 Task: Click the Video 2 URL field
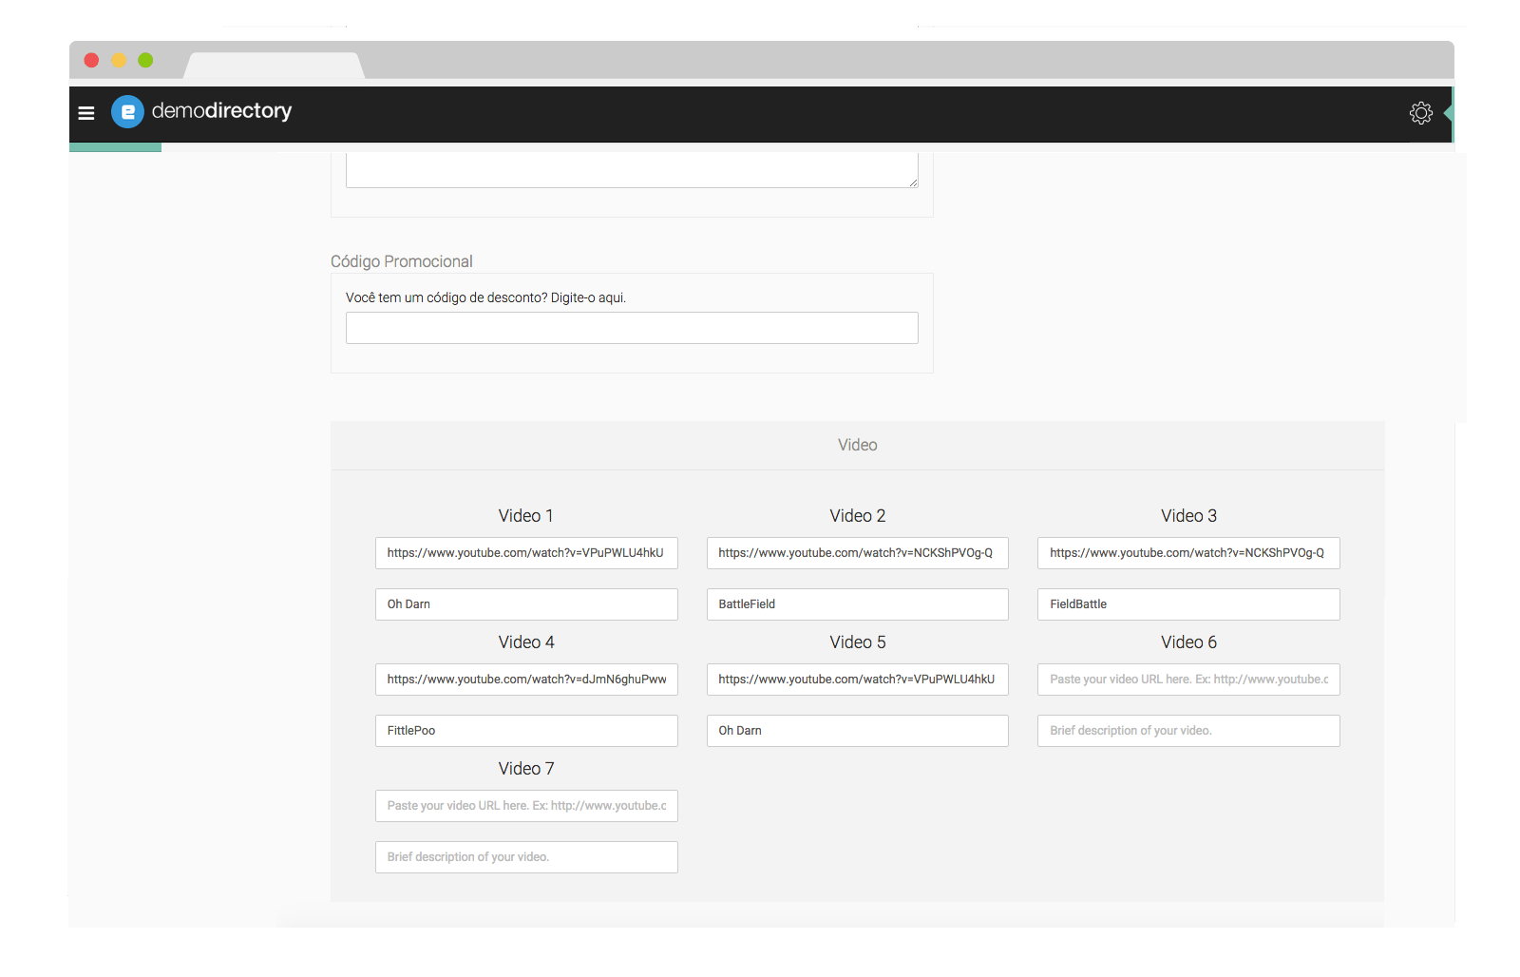(x=858, y=553)
